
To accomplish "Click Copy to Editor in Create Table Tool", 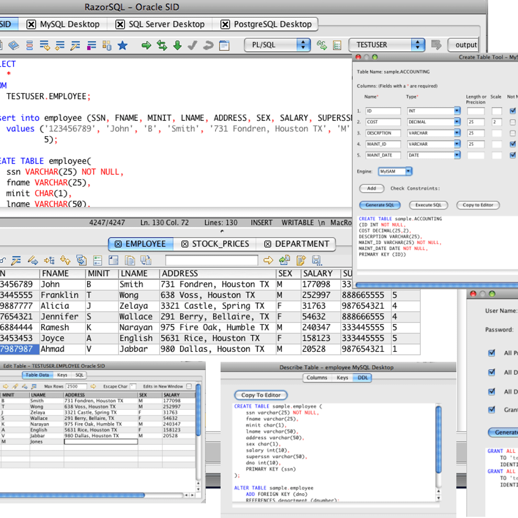I will coord(478,205).
